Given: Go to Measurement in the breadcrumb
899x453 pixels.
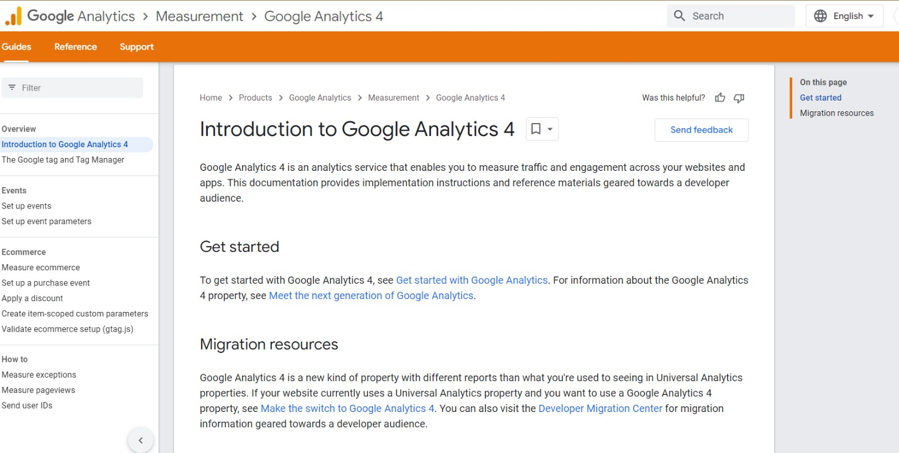Looking at the screenshot, I should point(393,98).
